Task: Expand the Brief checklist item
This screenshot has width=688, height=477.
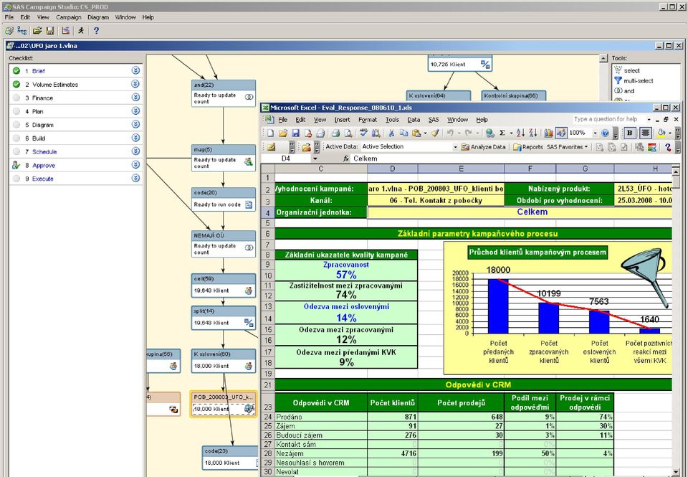Action: pos(135,70)
